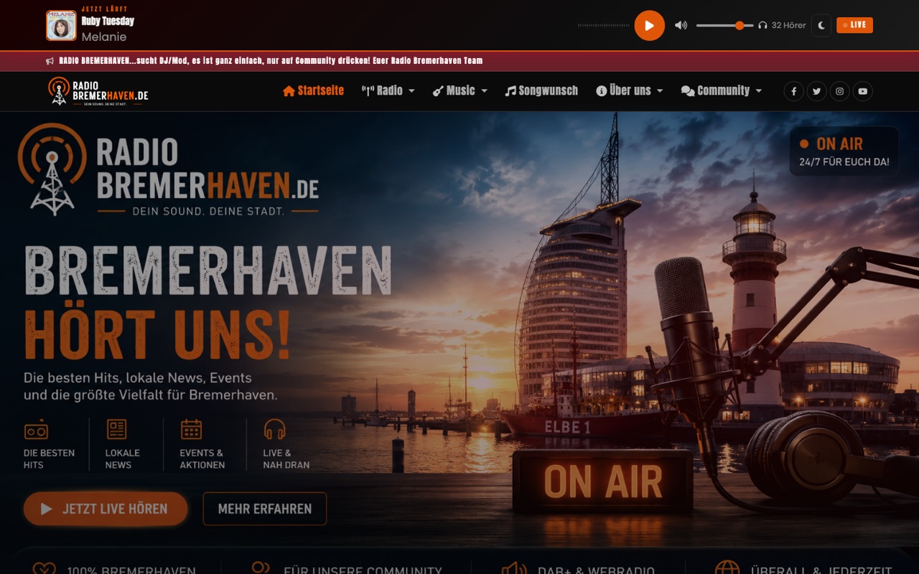The image size is (919, 574).
Task: Click the headphones icon above Live & Nah Dran
Action: click(274, 429)
